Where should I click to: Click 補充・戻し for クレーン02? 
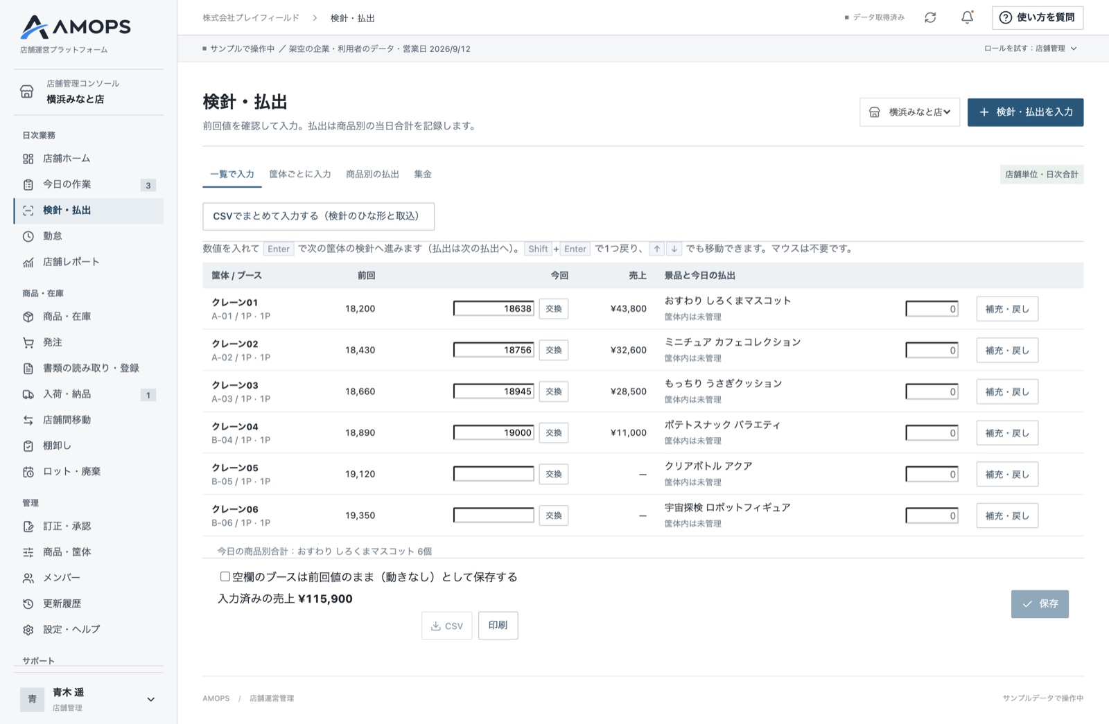click(x=1007, y=351)
